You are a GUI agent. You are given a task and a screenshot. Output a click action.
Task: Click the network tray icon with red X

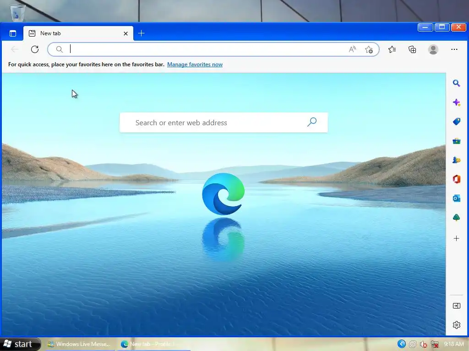pyautogui.click(x=434, y=344)
